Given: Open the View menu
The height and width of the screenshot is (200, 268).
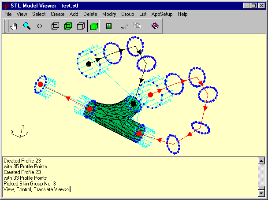Looking at the screenshot, I should (22, 14).
